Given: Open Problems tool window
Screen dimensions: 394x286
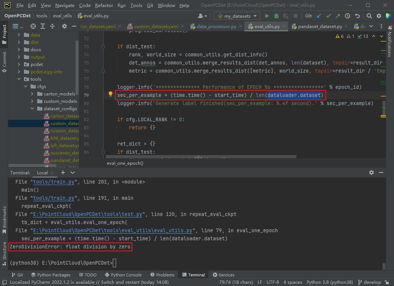Looking at the screenshot, I should pos(162,275).
